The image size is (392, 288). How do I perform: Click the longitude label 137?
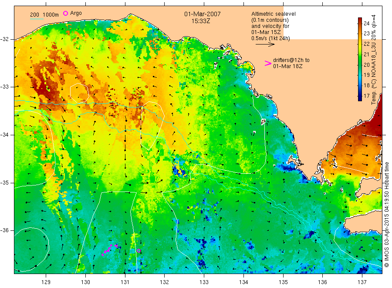pyautogui.click(x=362, y=282)
